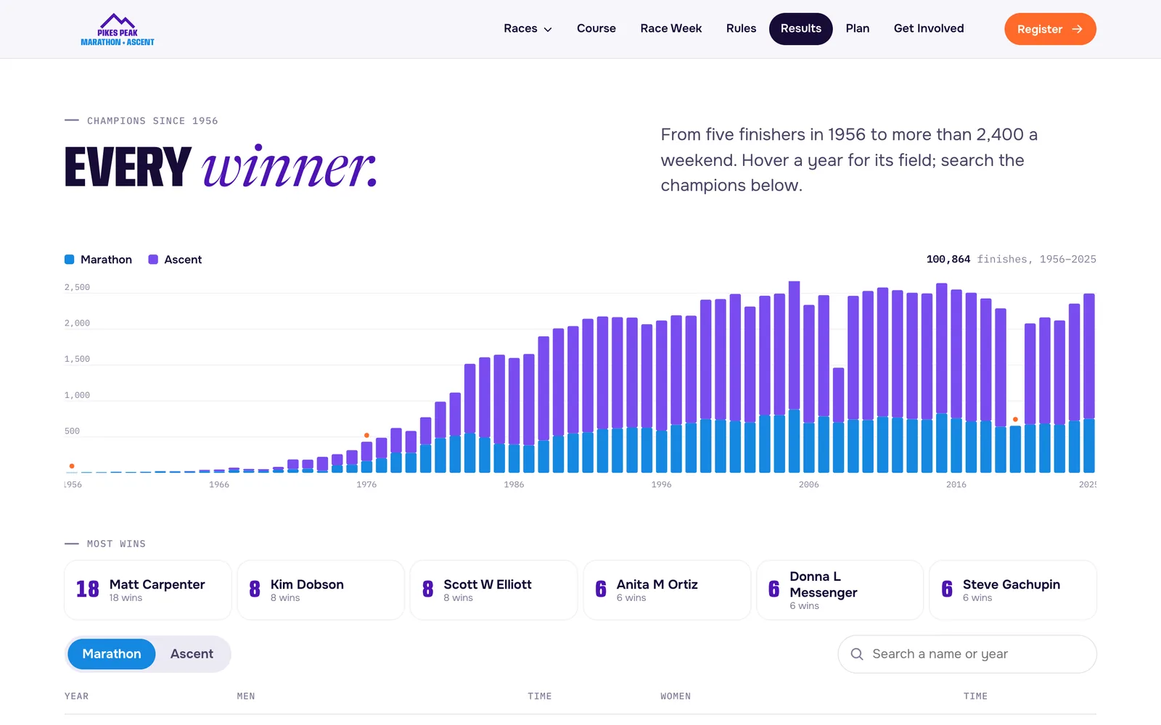Open the Get Involved page
Image resolution: width=1161 pixels, height=725 pixels.
[929, 29]
